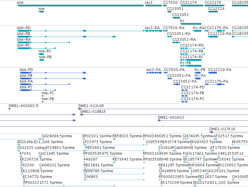Select the CG33051-RA transcript label
Viewport: 248px width, 187px height.
[179, 34]
